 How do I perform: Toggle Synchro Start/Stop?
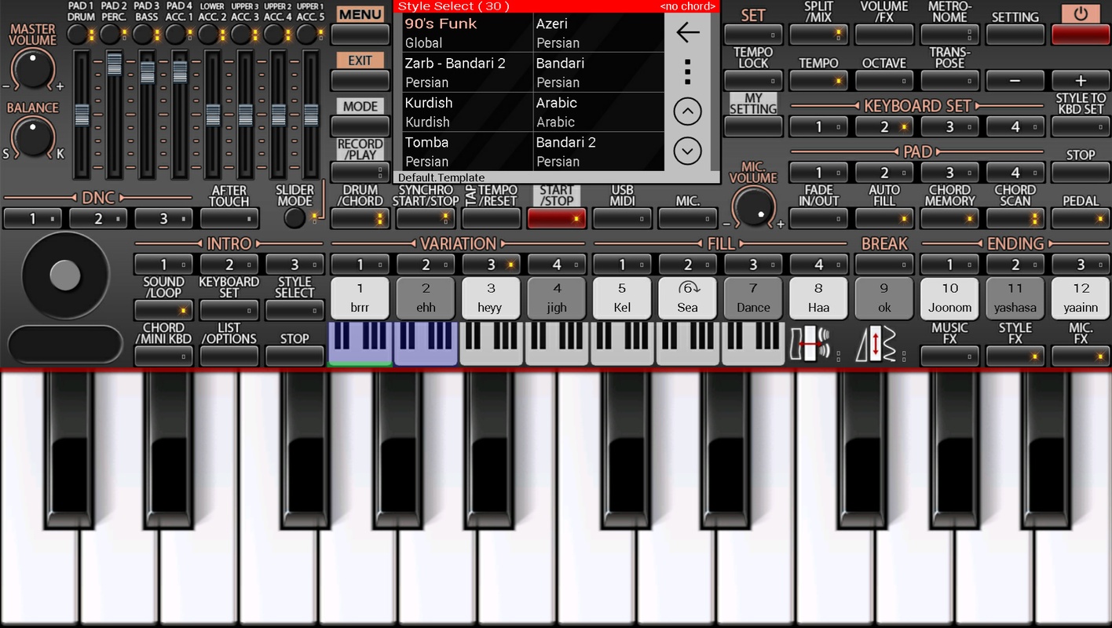click(426, 218)
